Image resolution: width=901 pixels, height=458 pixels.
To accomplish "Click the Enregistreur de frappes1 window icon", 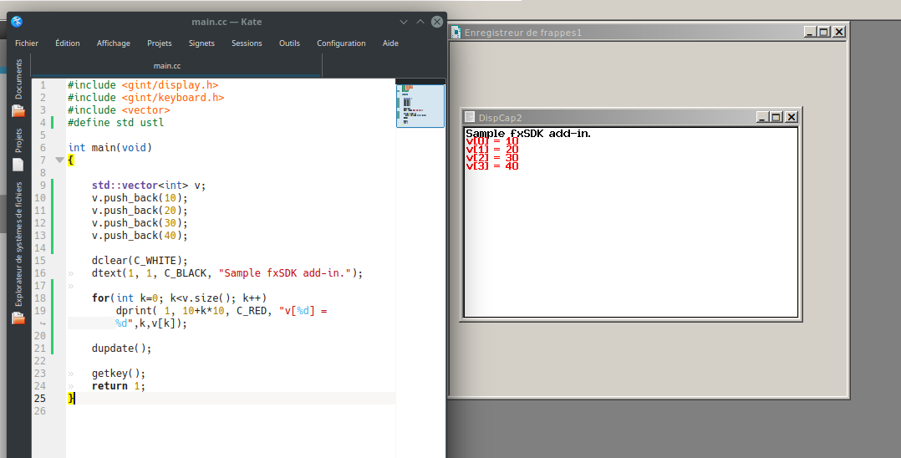I will click(456, 33).
